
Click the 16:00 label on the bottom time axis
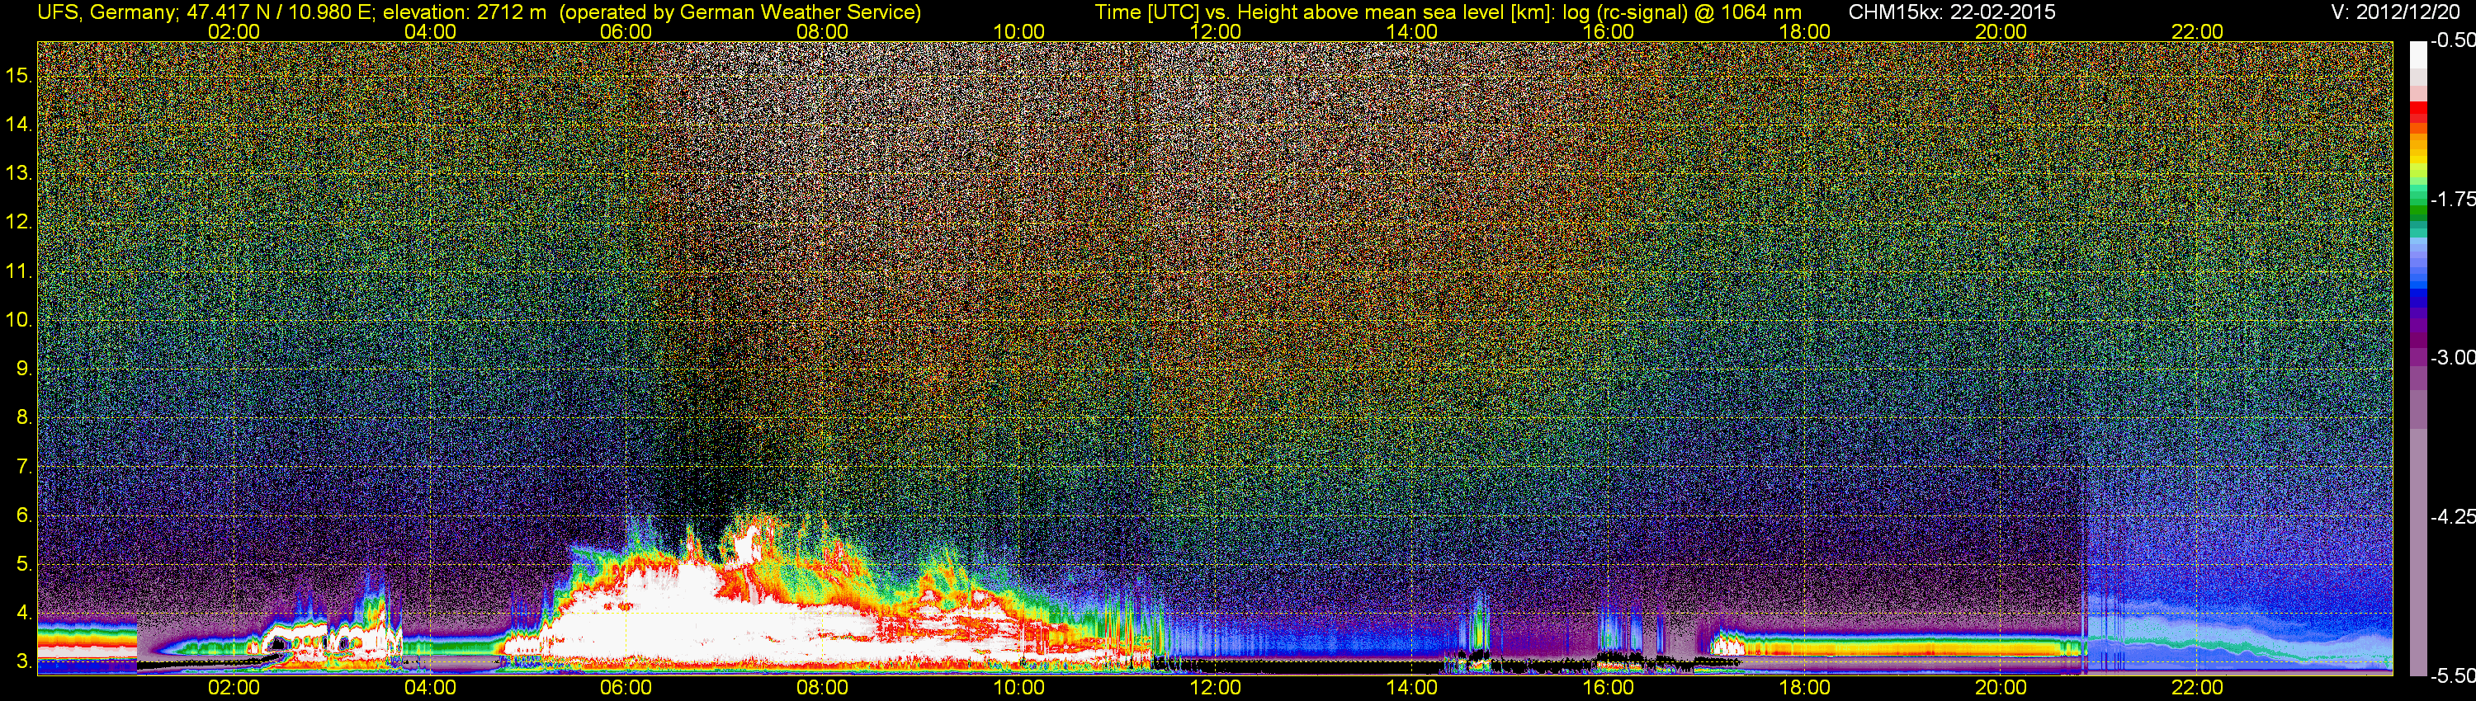tap(1608, 688)
